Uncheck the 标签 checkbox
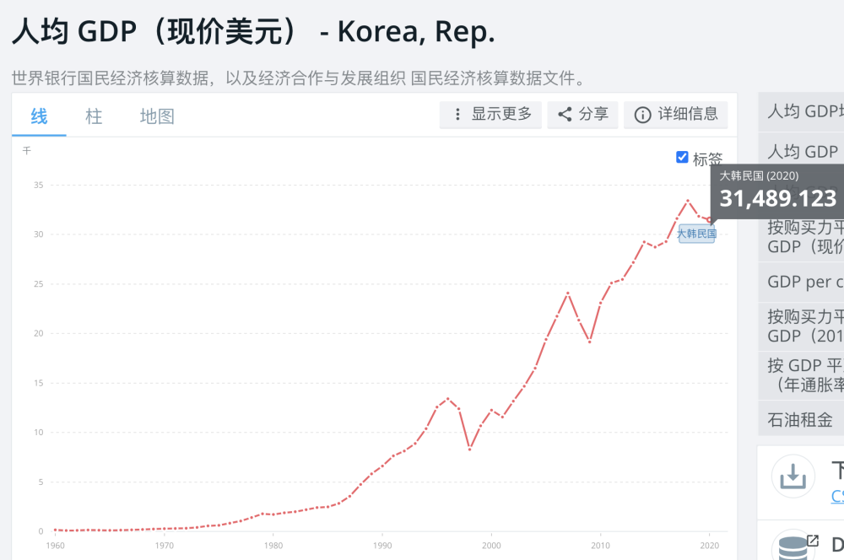 682,157
